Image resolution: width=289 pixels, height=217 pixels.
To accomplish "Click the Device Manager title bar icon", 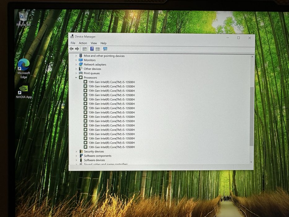I will coord(72,36).
